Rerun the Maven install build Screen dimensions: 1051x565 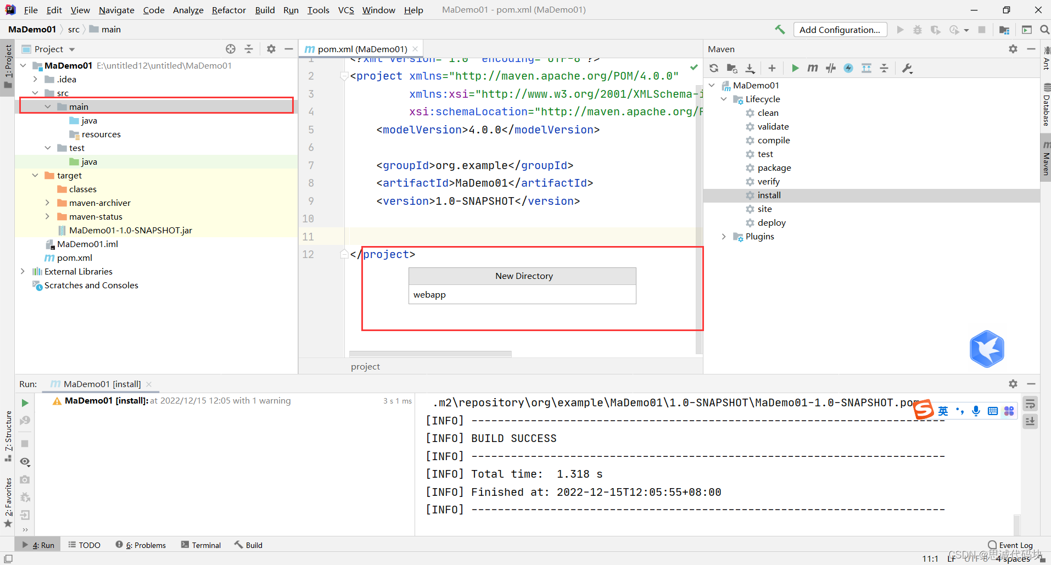pyautogui.click(x=25, y=403)
